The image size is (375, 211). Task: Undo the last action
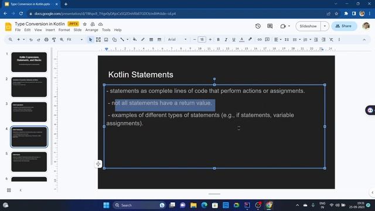[x=31, y=40]
